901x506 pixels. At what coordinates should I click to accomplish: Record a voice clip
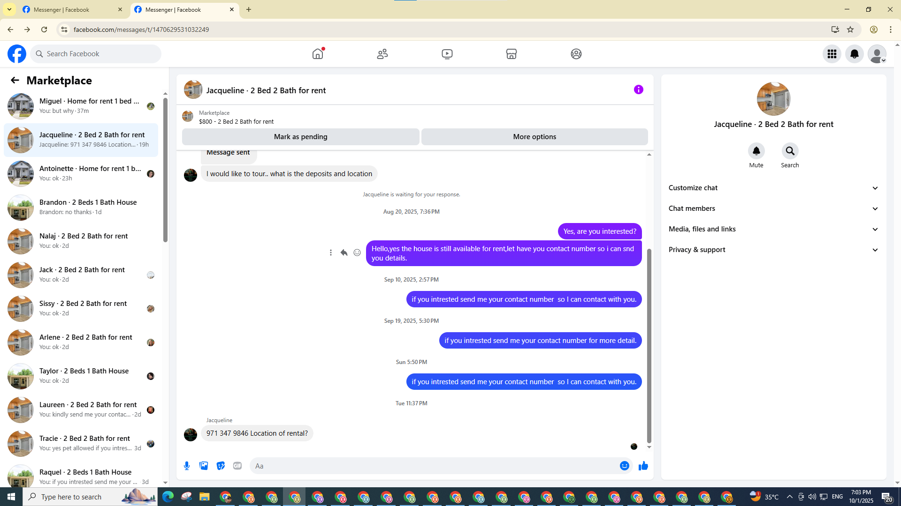187,466
